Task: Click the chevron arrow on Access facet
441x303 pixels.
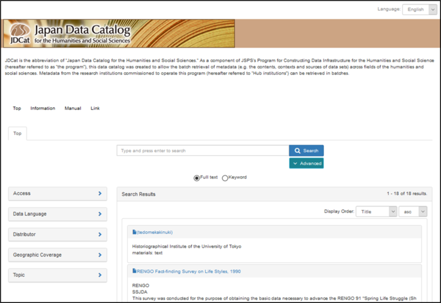Action: click(x=100, y=193)
